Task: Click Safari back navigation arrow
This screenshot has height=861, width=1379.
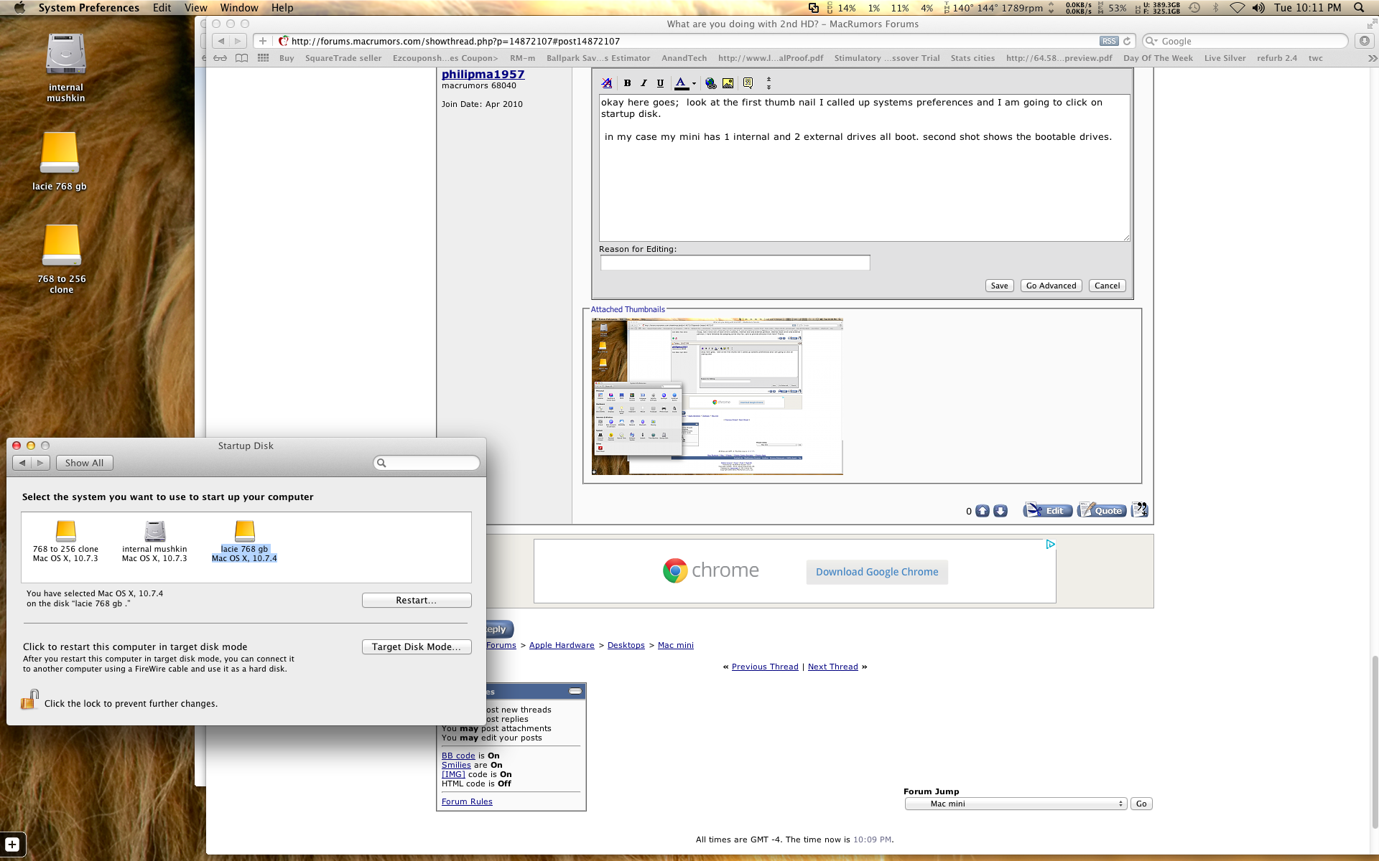Action: [x=221, y=41]
